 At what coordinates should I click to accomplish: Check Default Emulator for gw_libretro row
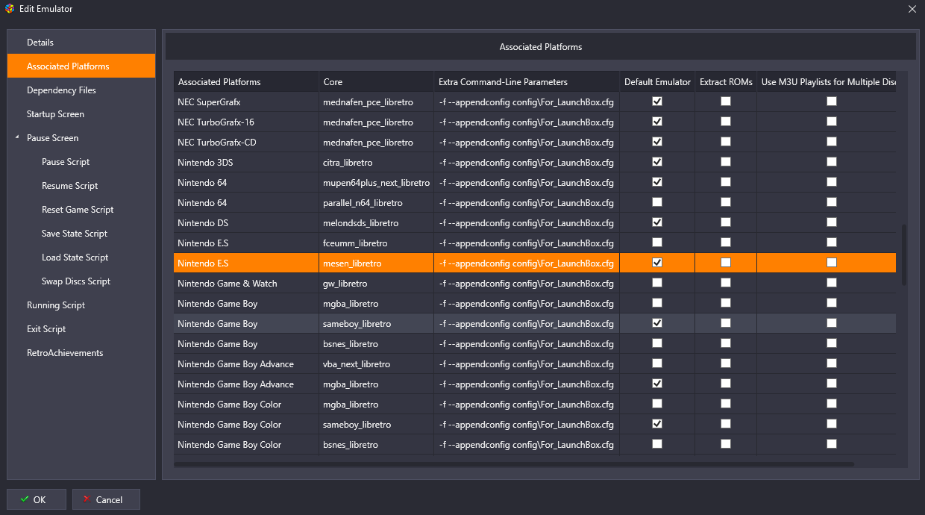(x=656, y=283)
